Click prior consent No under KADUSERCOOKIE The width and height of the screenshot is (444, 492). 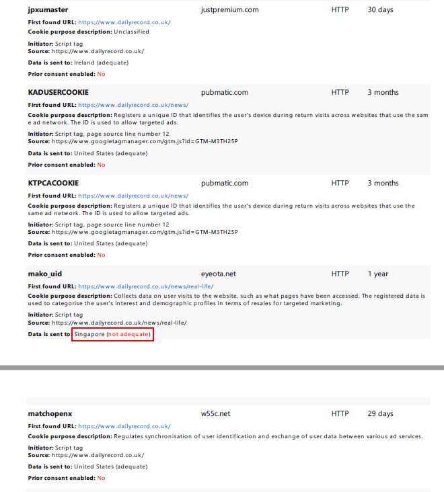(x=101, y=165)
